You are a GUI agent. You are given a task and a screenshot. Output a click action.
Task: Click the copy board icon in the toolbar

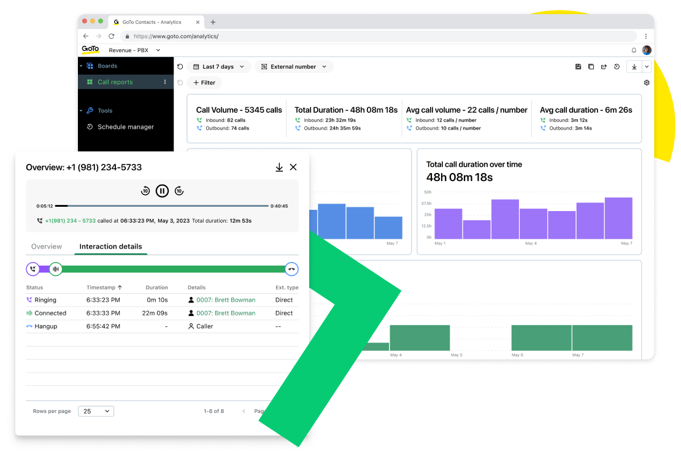click(591, 66)
